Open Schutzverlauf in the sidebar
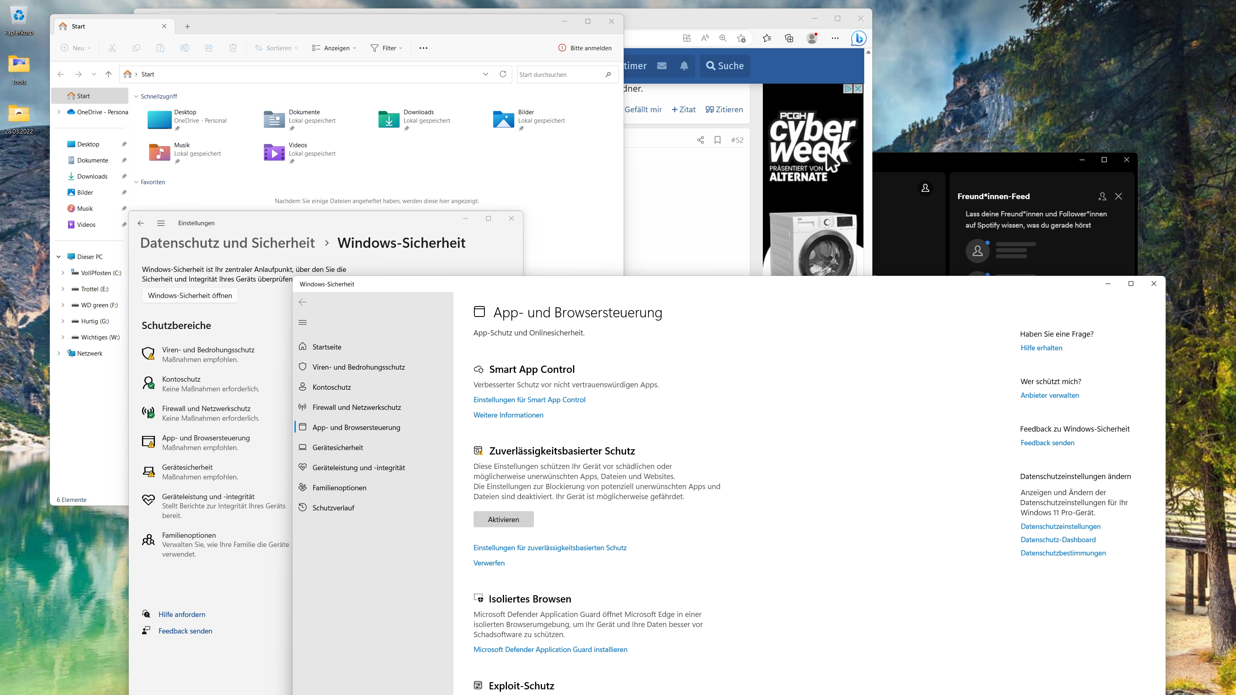 click(x=333, y=508)
